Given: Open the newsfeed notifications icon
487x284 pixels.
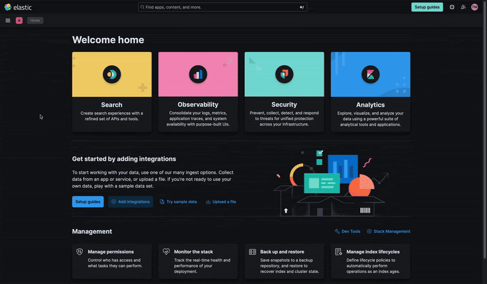Looking at the screenshot, I should coord(463,7).
